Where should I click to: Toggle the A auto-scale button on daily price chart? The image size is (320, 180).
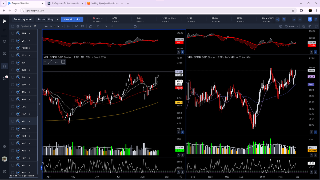click(x=179, y=132)
